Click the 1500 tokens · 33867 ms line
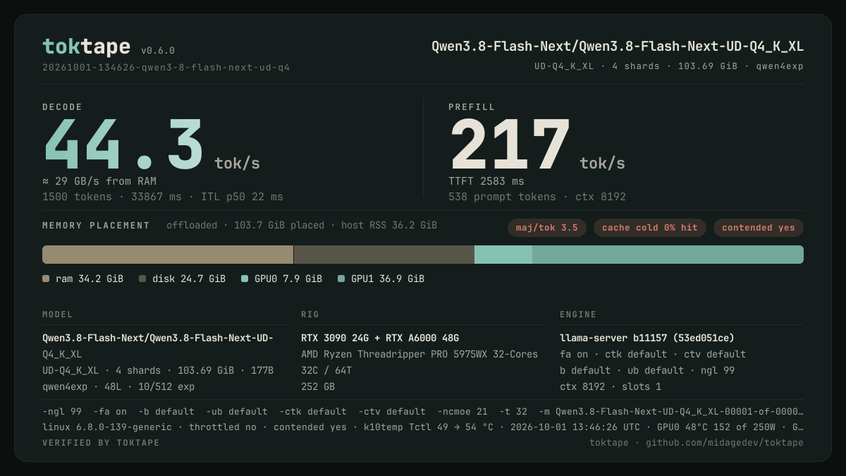 tap(163, 197)
